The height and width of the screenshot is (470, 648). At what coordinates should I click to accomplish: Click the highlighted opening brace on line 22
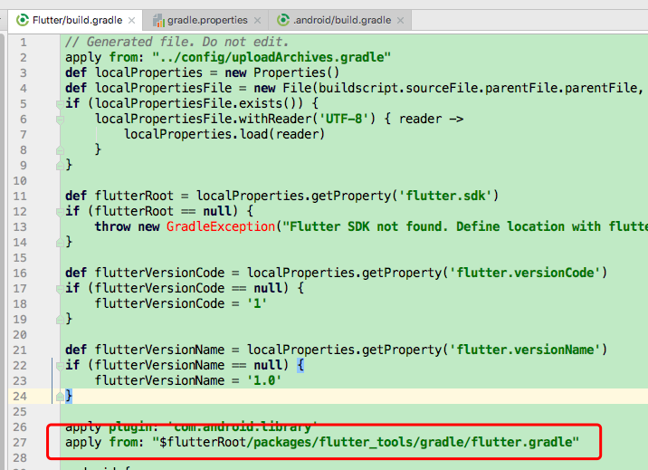[x=300, y=365]
